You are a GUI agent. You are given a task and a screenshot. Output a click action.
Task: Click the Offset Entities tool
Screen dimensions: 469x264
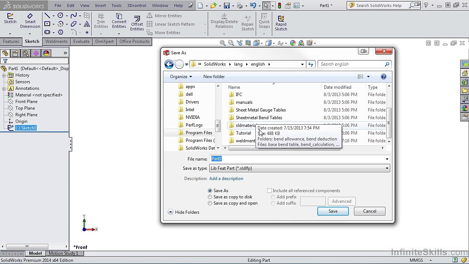(137, 23)
